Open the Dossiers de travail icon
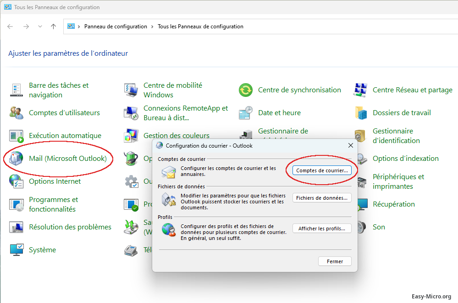Screen dimensions: 458x303 pyautogui.click(x=361, y=113)
